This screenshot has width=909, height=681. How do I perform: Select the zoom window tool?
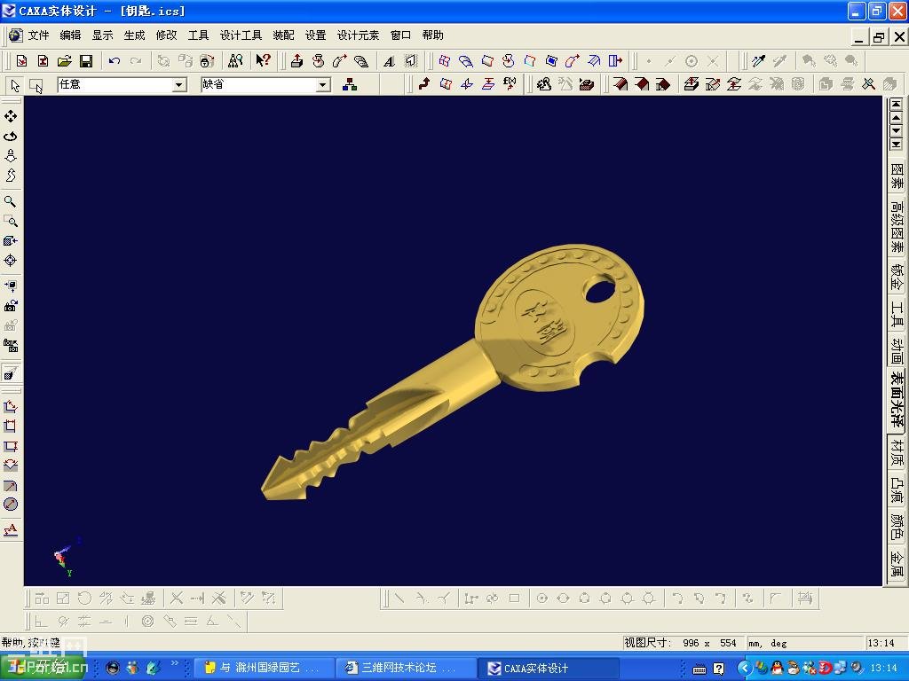(11, 221)
